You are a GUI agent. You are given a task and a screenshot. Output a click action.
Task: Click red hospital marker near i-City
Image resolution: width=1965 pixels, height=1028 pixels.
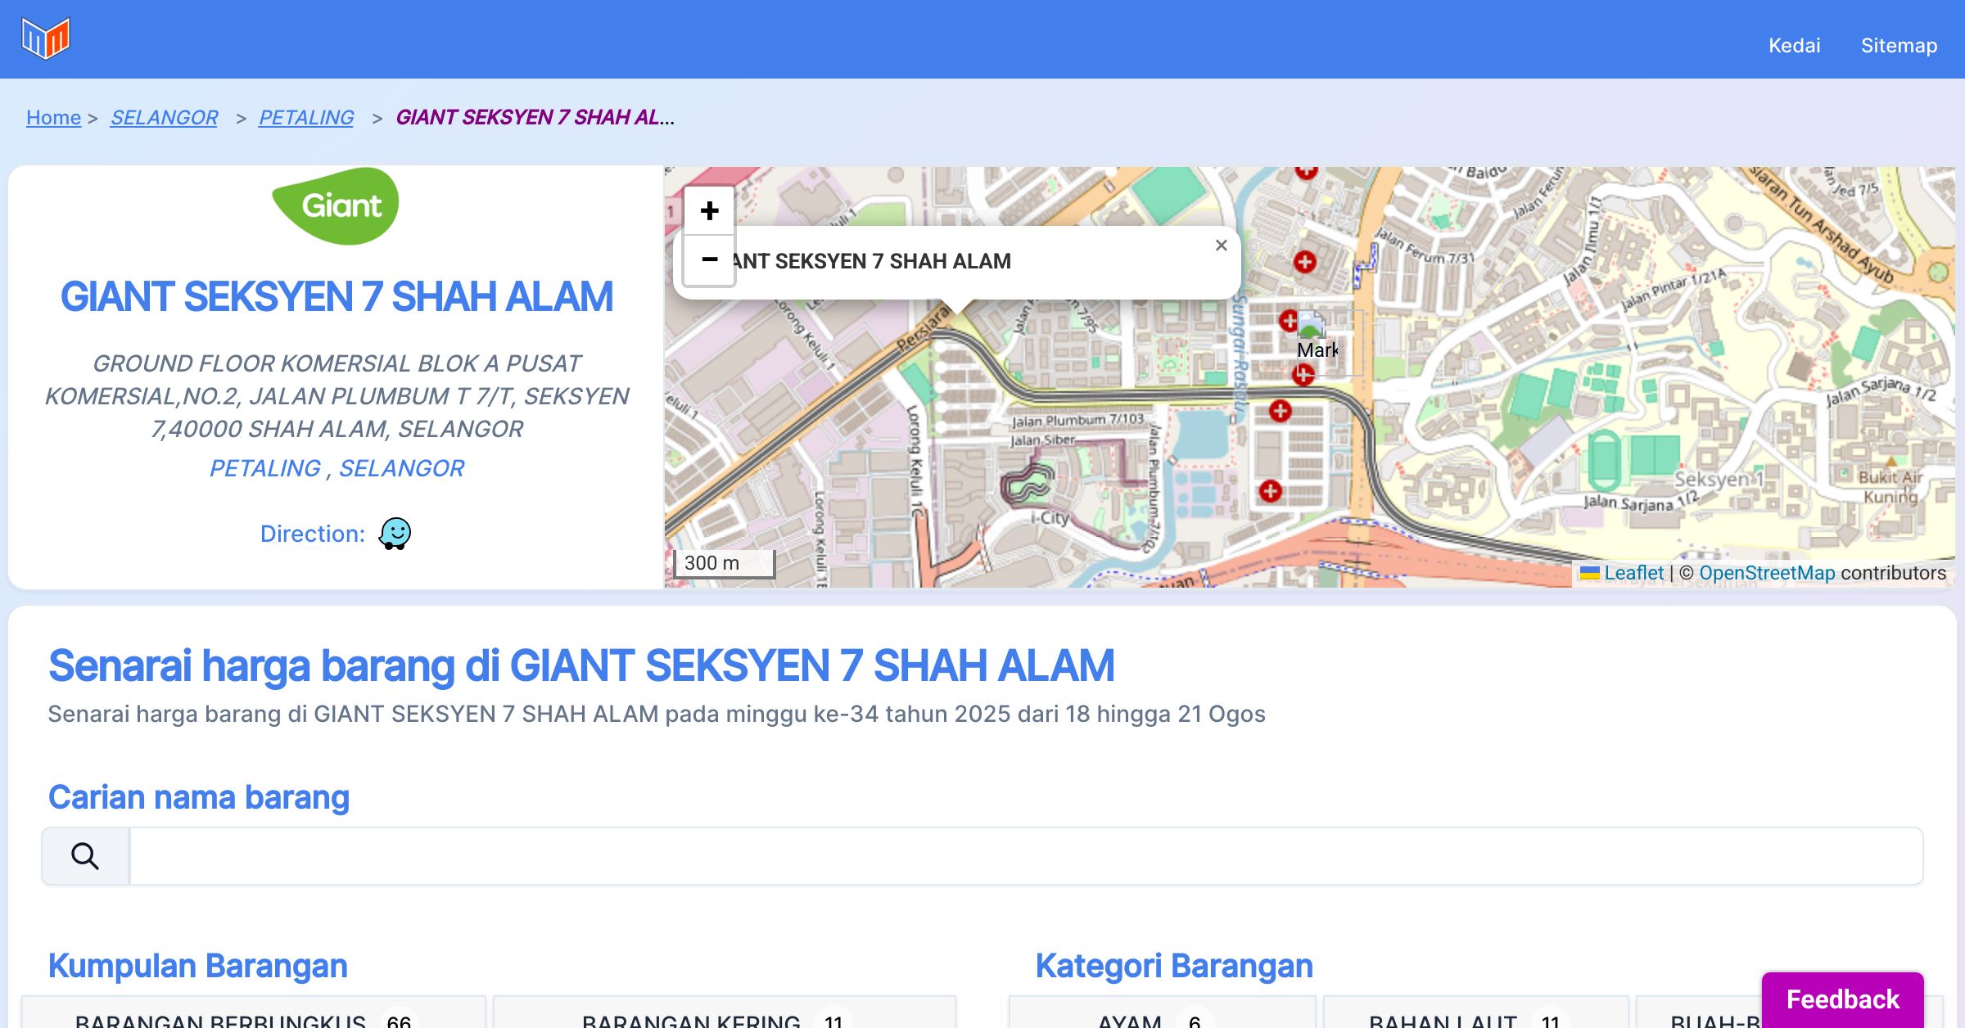pyautogui.click(x=1270, y=491)
